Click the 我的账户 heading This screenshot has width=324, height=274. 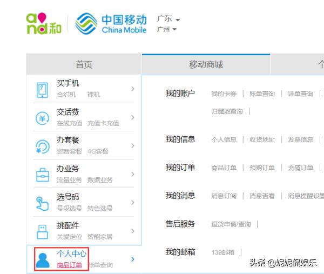point(180,93)
